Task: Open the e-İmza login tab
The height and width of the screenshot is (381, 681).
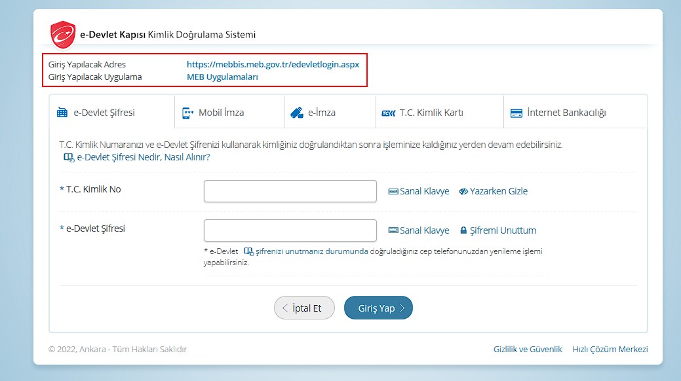Action: [x=321, y=113]
